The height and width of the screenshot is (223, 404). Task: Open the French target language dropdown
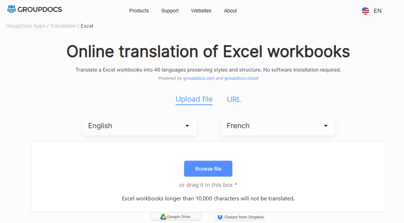pos(278,126)
